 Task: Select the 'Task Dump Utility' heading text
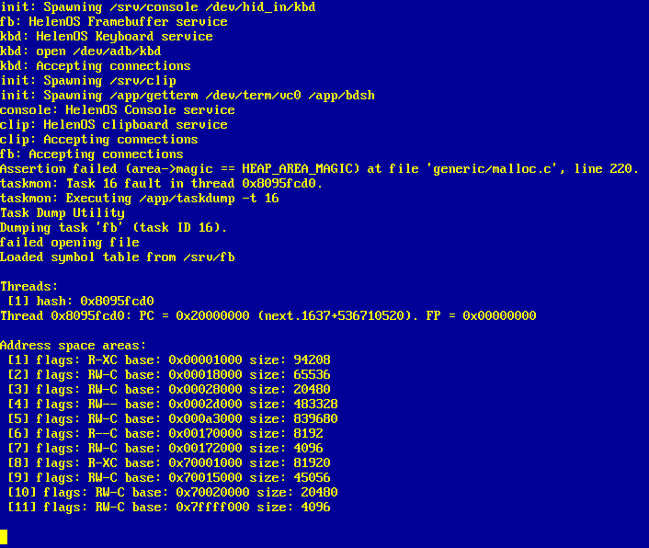(63, 213)
